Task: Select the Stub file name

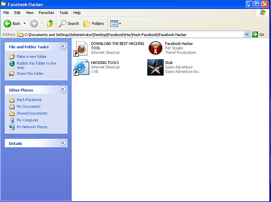Action: tap(169, 62)
